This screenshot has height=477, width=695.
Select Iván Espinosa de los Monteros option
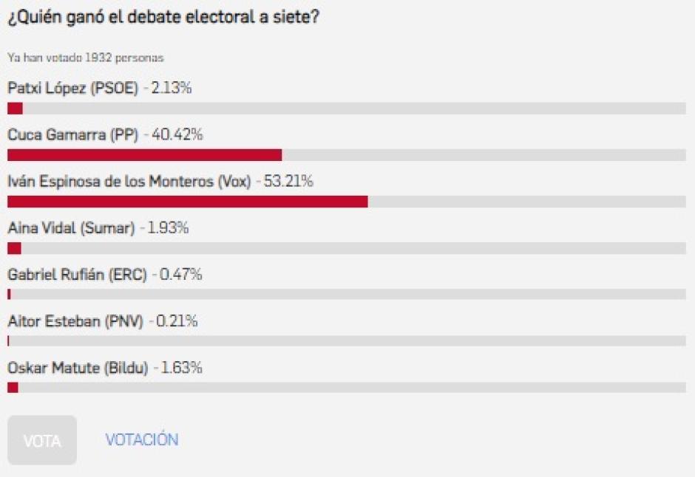click(x=129, y=182)
